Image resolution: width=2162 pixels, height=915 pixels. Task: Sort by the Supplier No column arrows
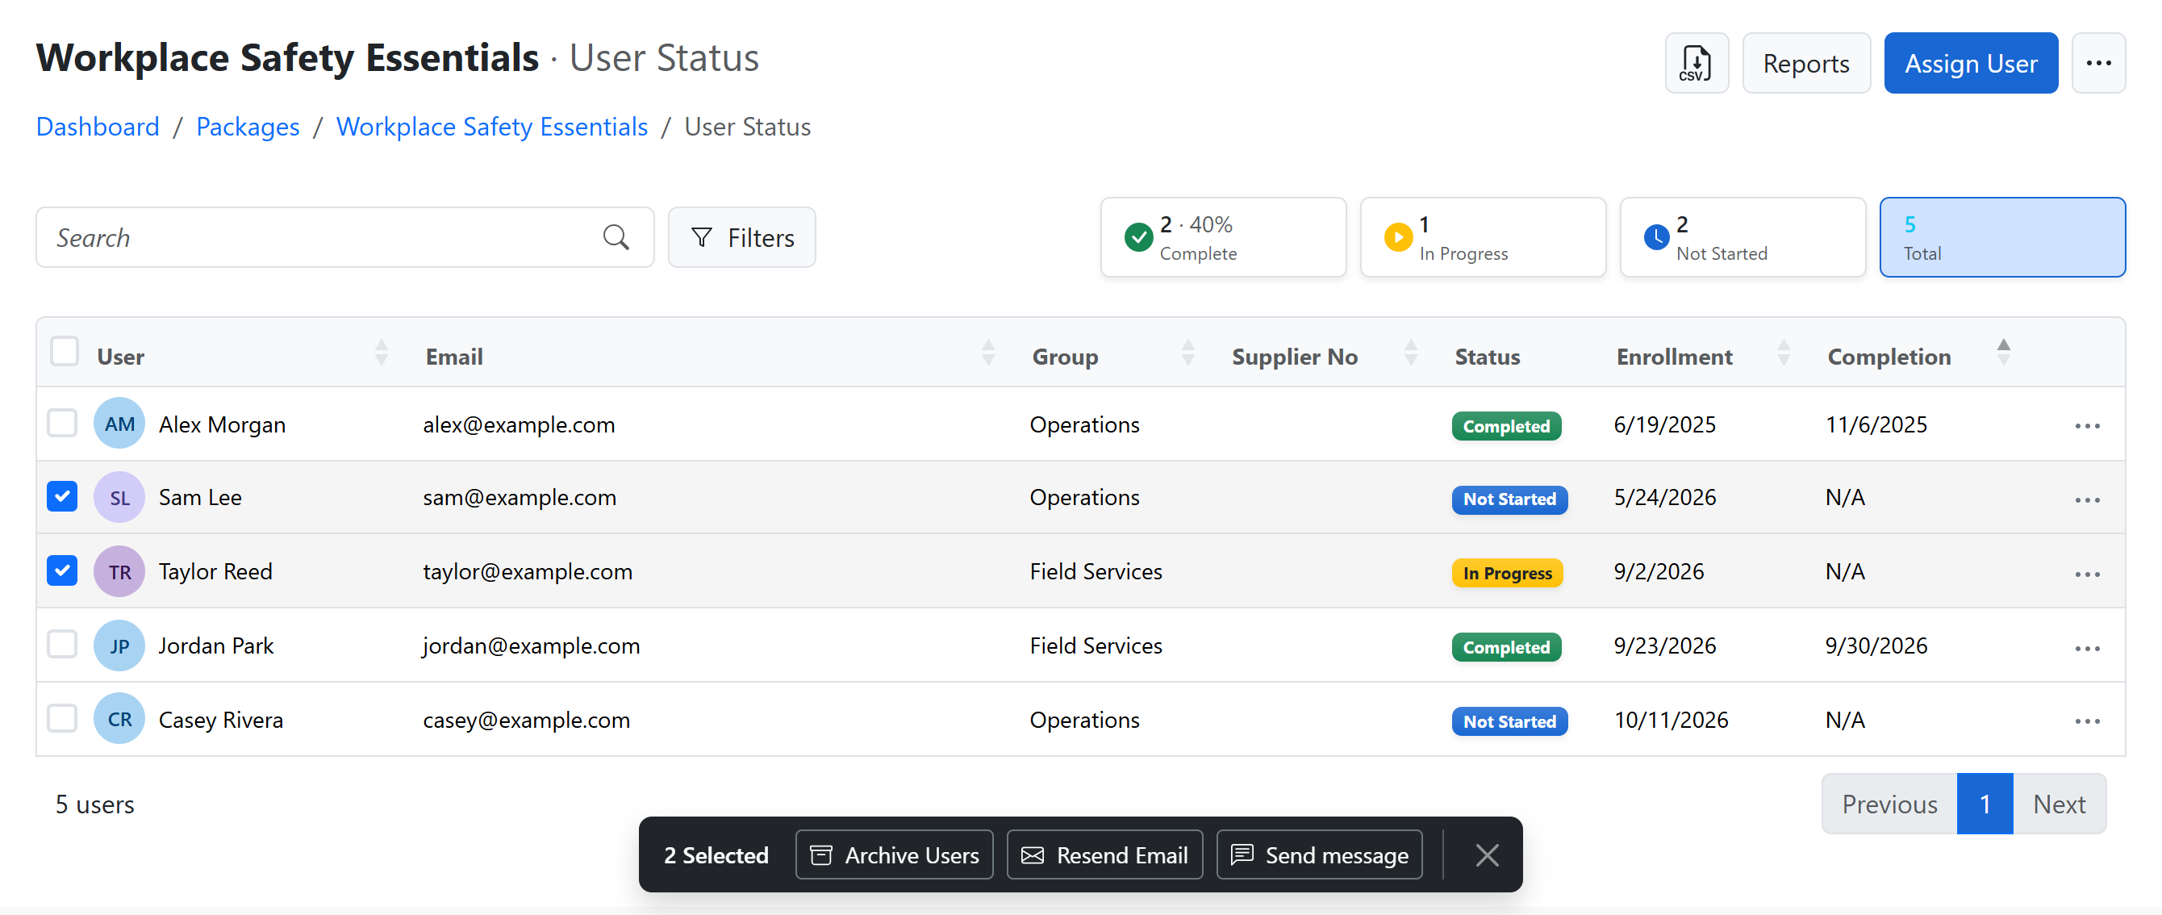(x=1411, y=353)
